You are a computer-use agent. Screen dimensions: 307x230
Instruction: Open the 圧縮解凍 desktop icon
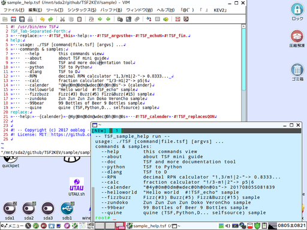pyautogui.click(x=297, y=39)
